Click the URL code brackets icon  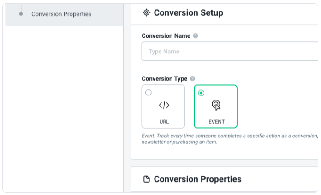164,105
